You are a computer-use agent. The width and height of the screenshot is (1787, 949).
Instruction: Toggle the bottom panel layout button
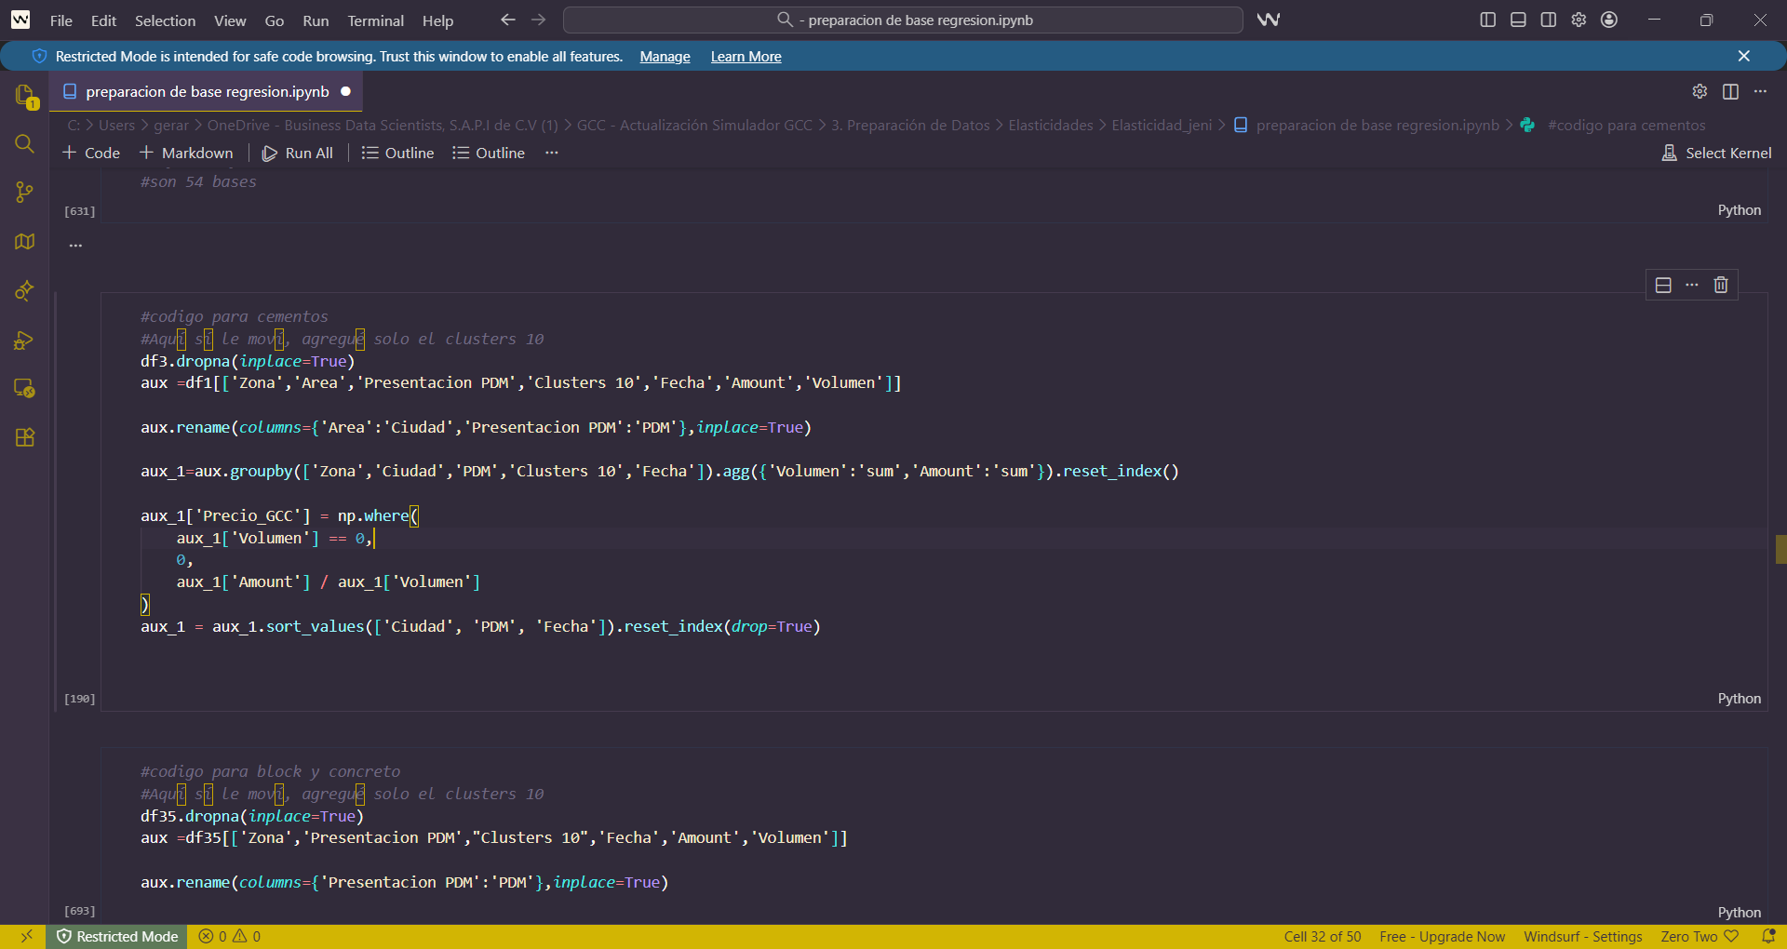tap(1518, 20)
